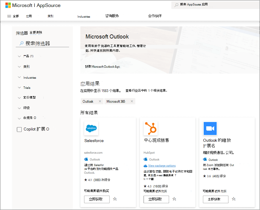
Task: Favorite the Zoom app with the star
Action: (x=234, y=199)
